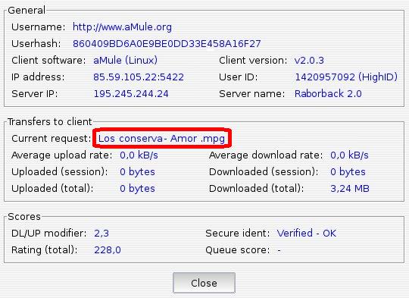Click the Transfers to client group title
Viewport: 409px width, 298px height.
[x=49, y=122]
